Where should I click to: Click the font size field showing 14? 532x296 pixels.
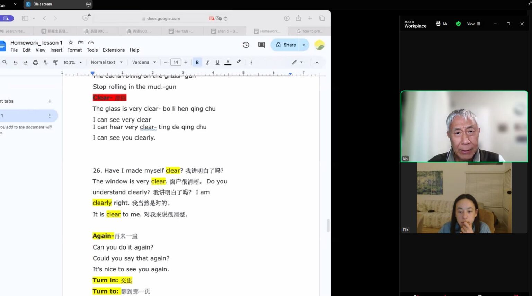(x=176, y=62)
